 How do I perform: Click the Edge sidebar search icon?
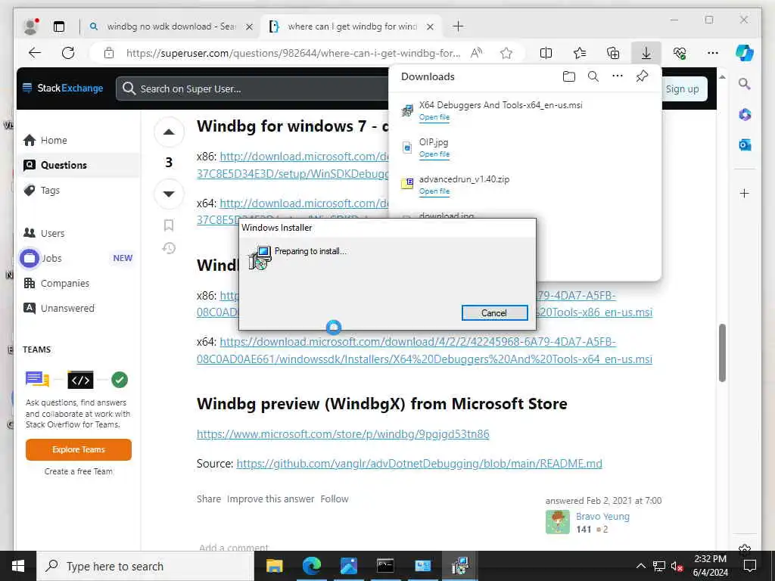pos(745,84)
